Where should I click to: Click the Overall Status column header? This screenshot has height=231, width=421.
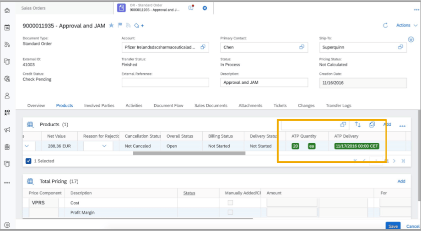tap(180, 136)
